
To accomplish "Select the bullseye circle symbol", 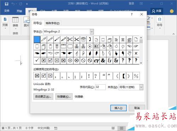I will 90,46.
